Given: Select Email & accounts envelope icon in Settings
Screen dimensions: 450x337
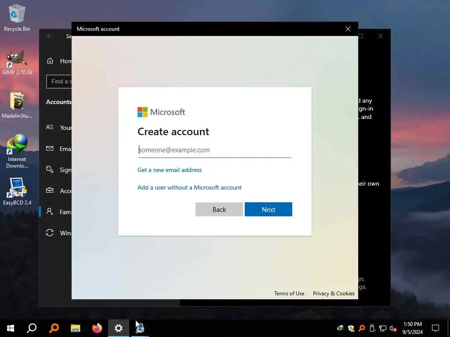Looking at the screenshot, I should [50, 148].
